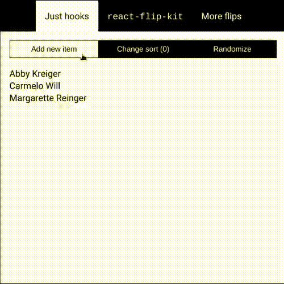284x284 pixels.
Task: Click the white outlined Add new item control
Action: pyautogui.click(x=54, y=49)
